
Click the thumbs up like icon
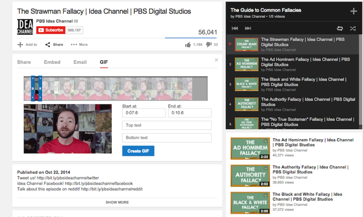pos(188,45)
